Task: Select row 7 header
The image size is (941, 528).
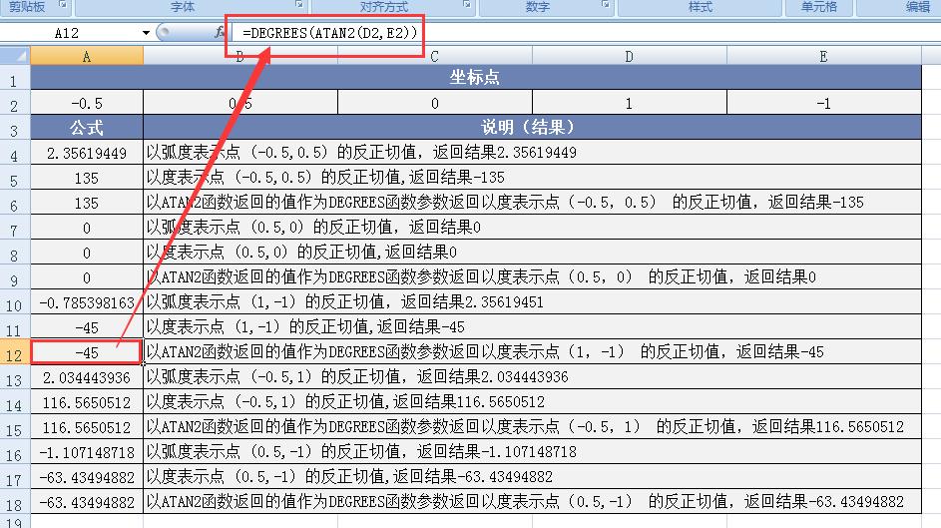Action: click(x=15, y=228)
